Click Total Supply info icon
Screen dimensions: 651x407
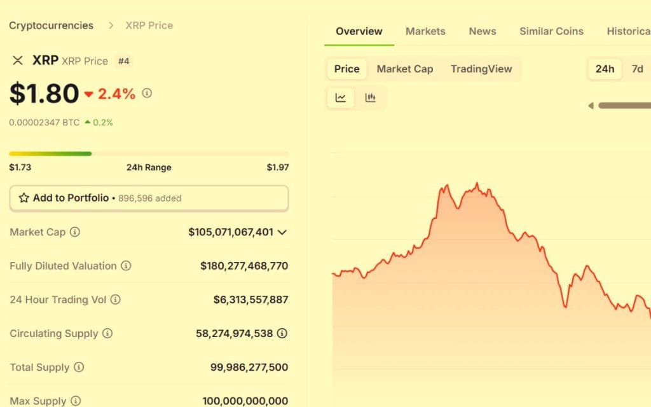79,367
